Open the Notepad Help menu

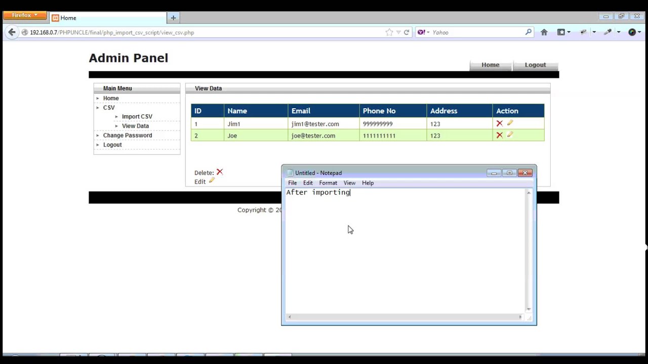(368, 183)
